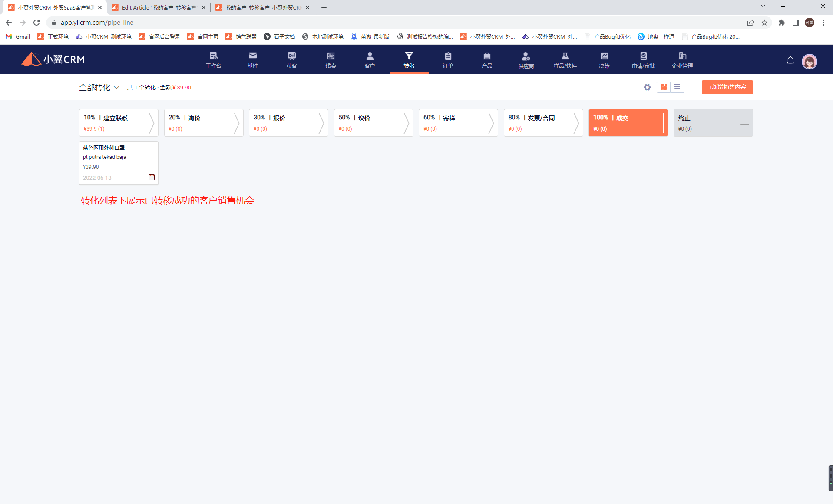
Task: Open 蓝湖-最新版 bookmark
Action: [370, 36]
